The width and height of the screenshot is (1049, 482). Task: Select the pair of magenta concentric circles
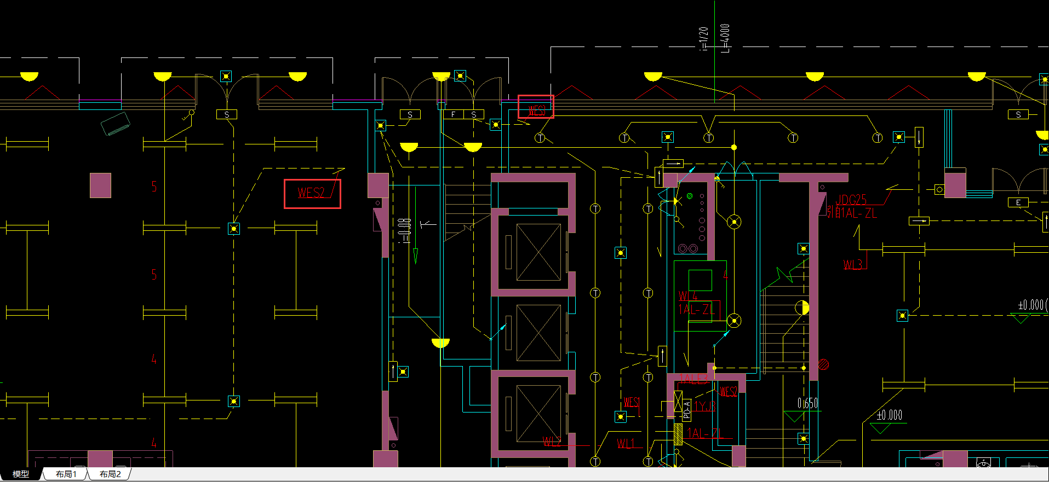coord(688,248)
